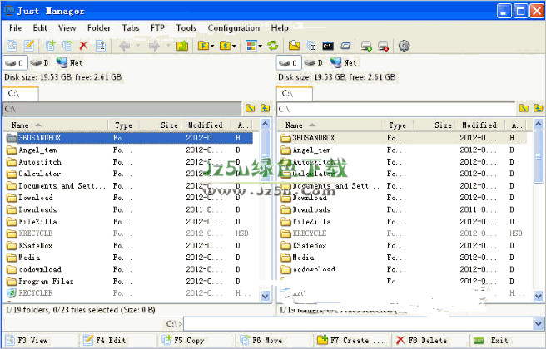Click the Copy files toolbar icon
546x349 pixels.
tap(51, 46)
